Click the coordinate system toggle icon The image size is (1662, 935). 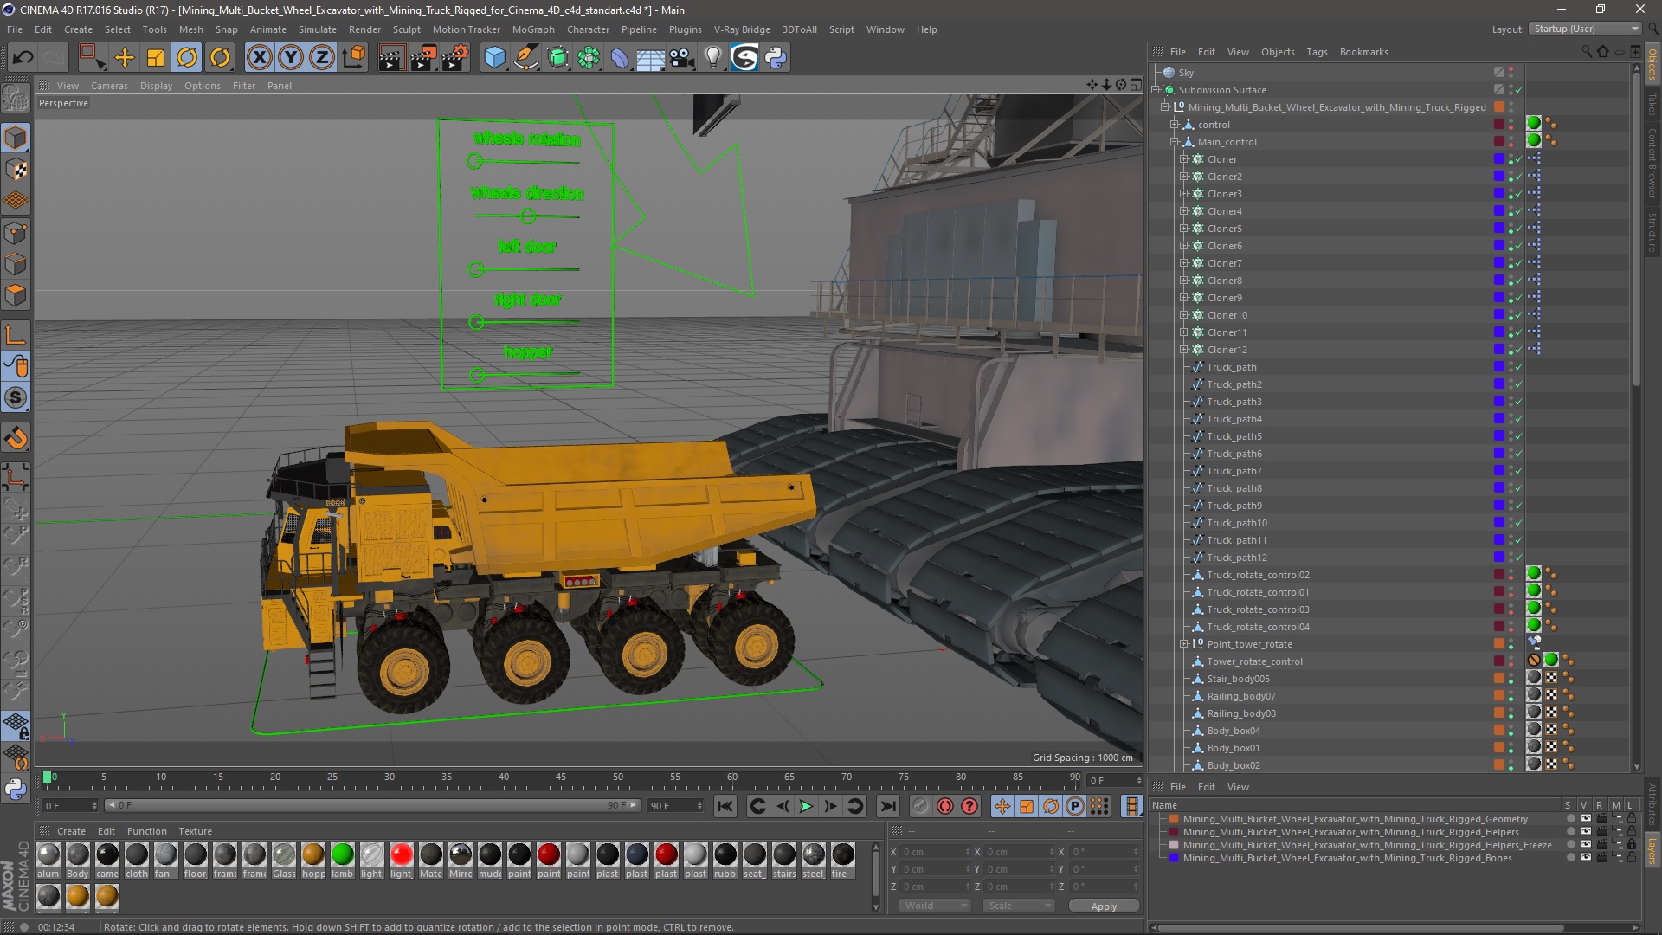354,58
